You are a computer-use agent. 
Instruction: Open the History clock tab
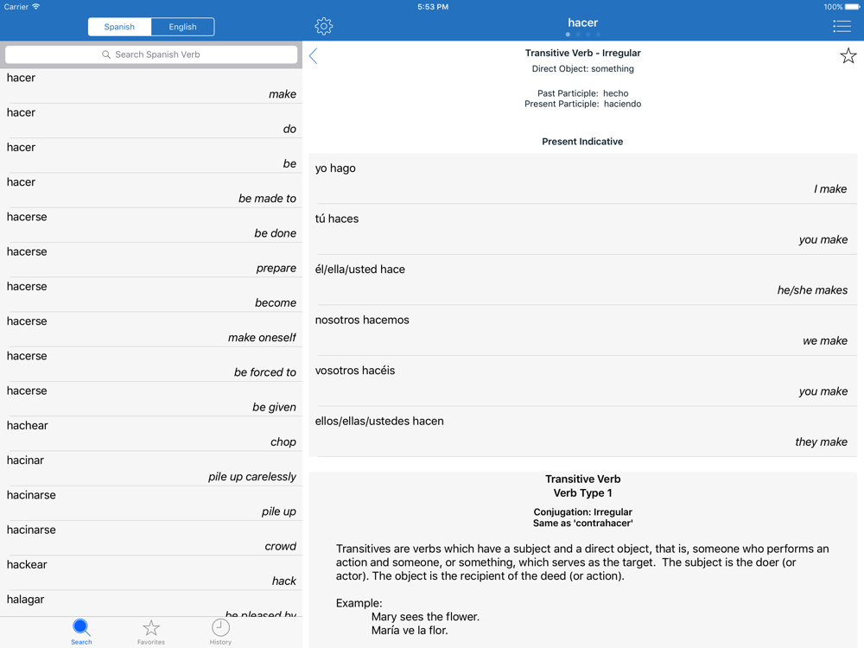point(220,631)
